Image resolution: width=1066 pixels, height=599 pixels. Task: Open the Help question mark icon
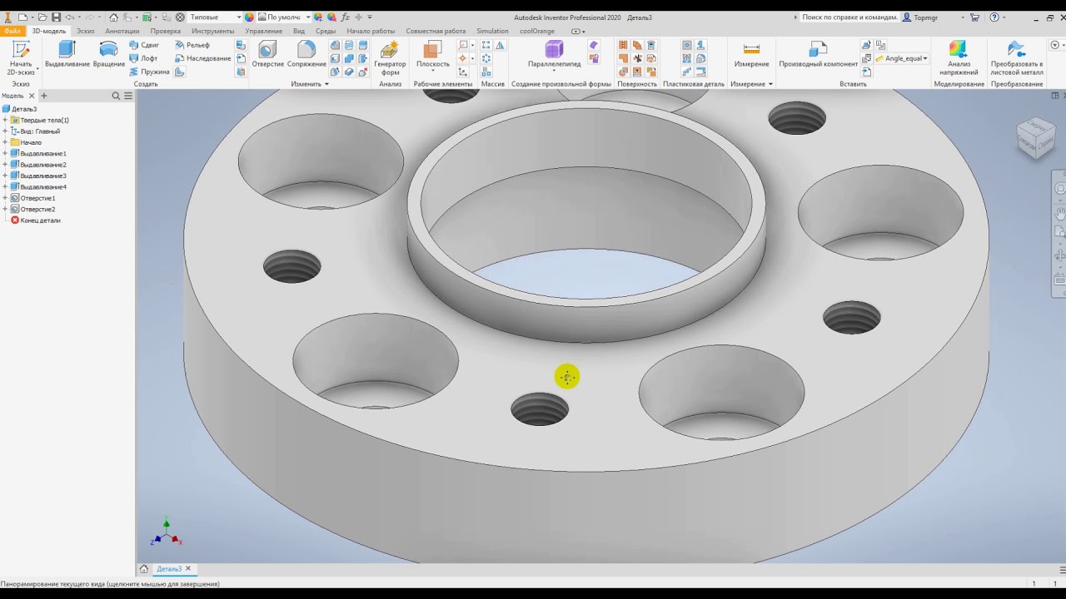994,17
